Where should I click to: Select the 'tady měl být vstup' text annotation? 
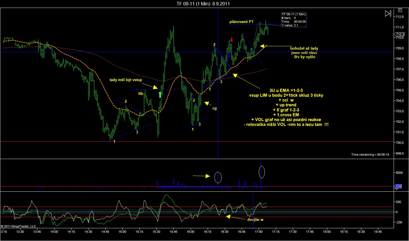pyautogui.click(x=126, y=80)
